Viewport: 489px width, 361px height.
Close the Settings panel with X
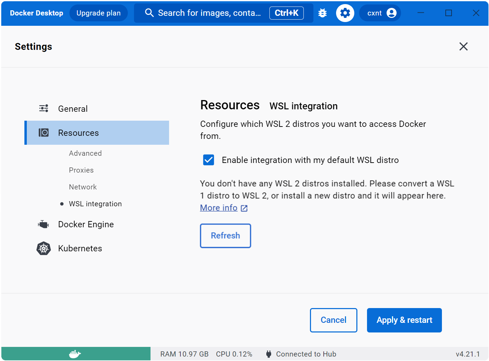point(464,46)
